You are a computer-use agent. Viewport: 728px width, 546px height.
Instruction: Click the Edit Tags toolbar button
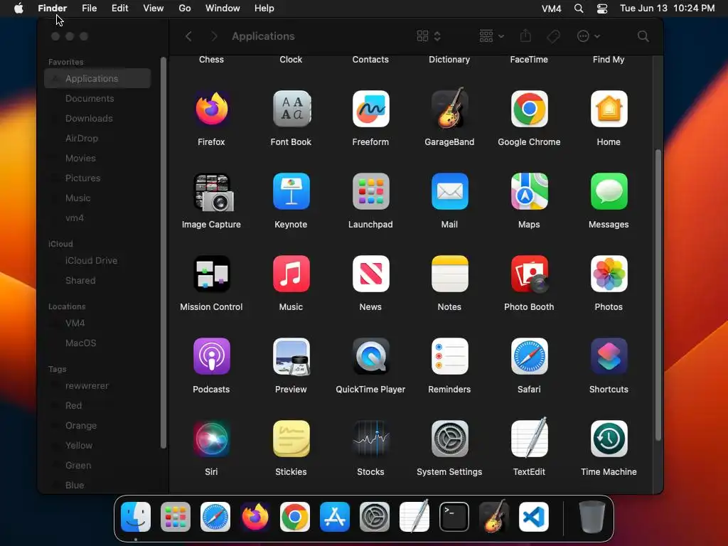[553, 36]
